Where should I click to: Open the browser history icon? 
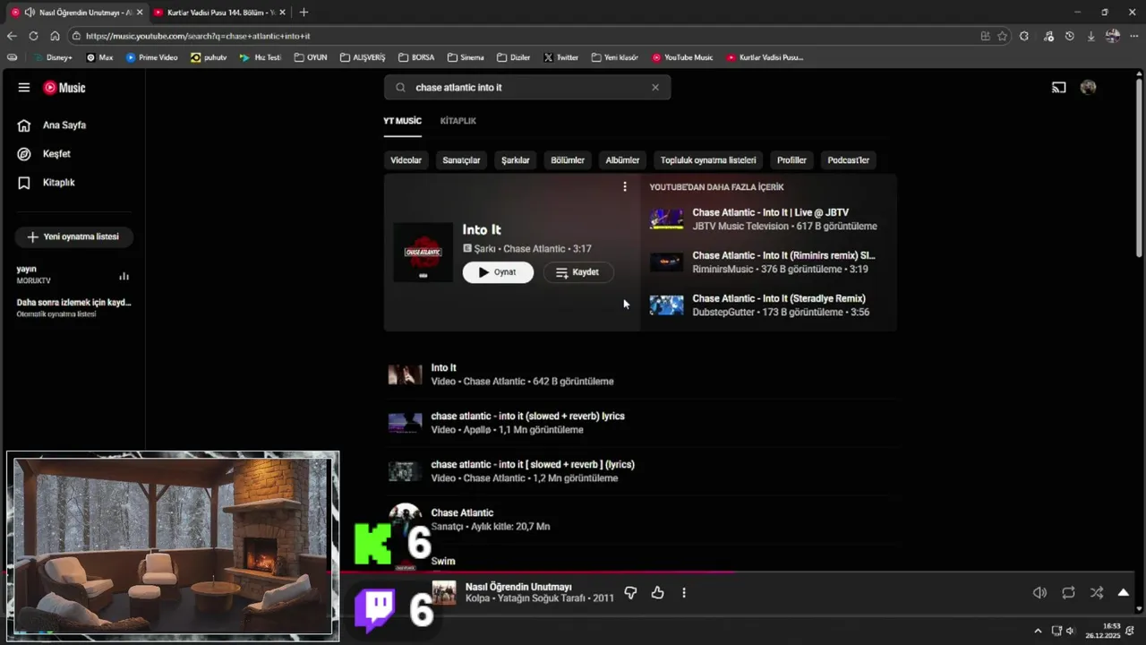tap(1069, 36)
